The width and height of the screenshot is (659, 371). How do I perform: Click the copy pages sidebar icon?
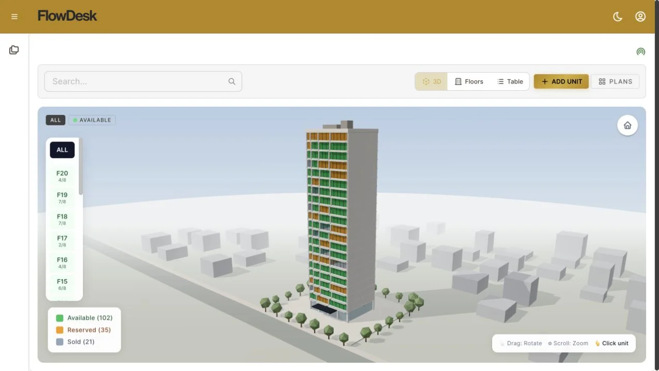[x=14, y=50]
